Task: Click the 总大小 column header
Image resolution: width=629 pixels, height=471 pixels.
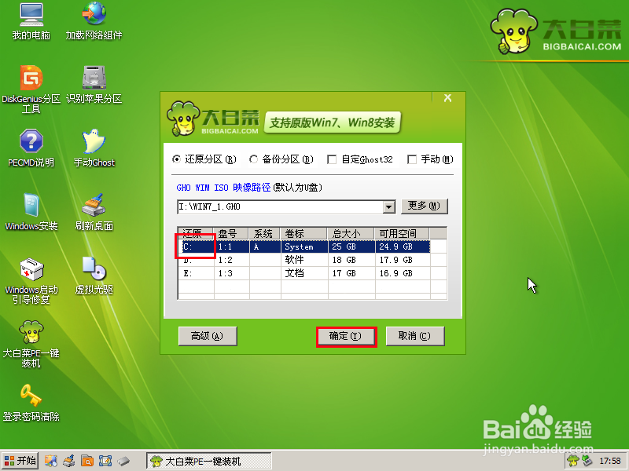Action: pyautogui.click(x=351, y=233)
